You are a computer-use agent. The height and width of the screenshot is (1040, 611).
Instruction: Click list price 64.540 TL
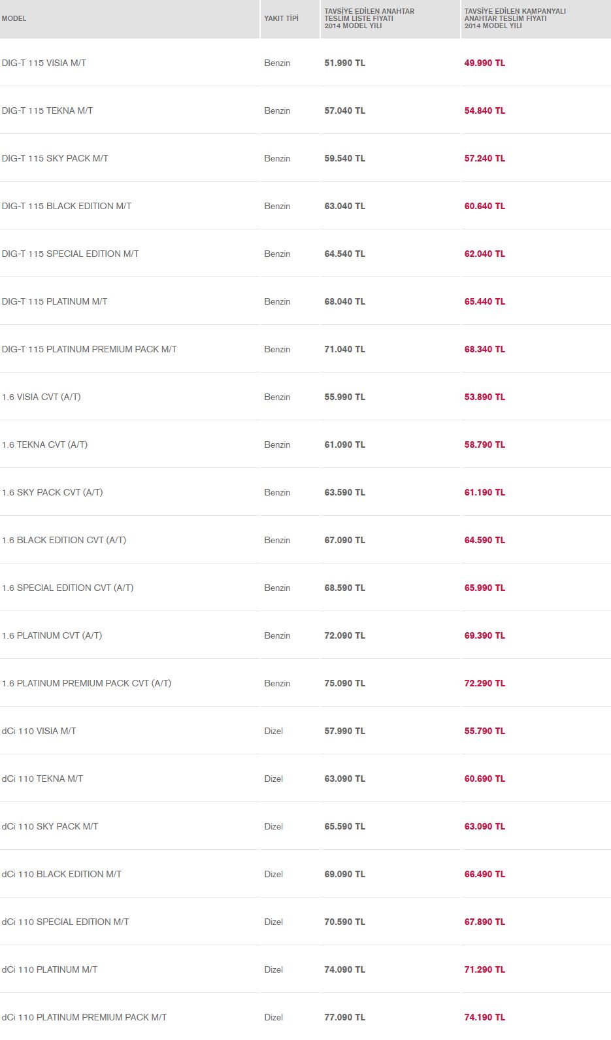[345, 254]
